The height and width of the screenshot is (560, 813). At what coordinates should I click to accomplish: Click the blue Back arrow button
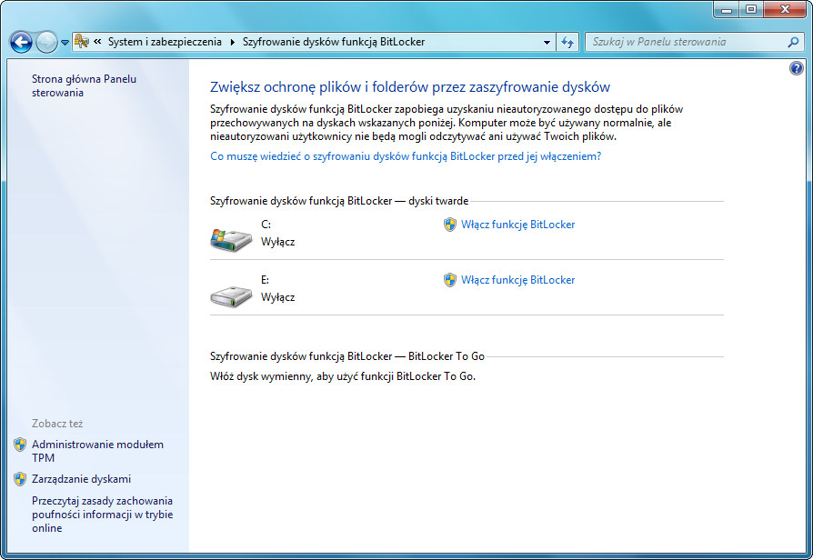pyautogui.click(x=21, y=42)
